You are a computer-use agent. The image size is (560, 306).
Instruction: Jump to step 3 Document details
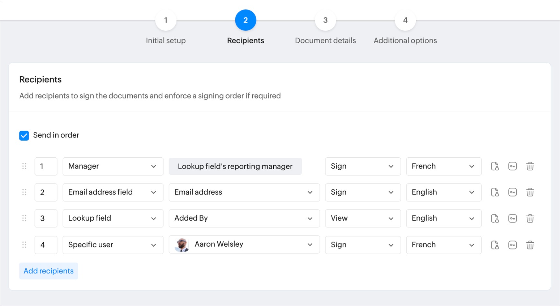pyautogui.click(x=325, y=20)
